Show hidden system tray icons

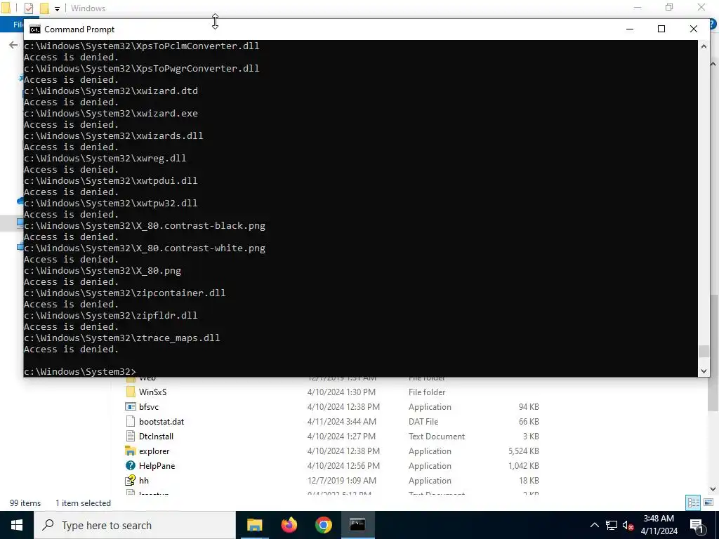594,525
